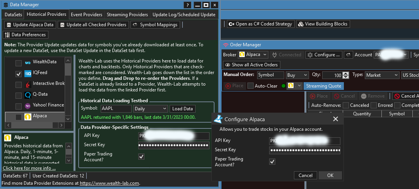This screenshot has height=189, width=419.
Task: Click Update Alpaca Data button
Action: point(30,25)
